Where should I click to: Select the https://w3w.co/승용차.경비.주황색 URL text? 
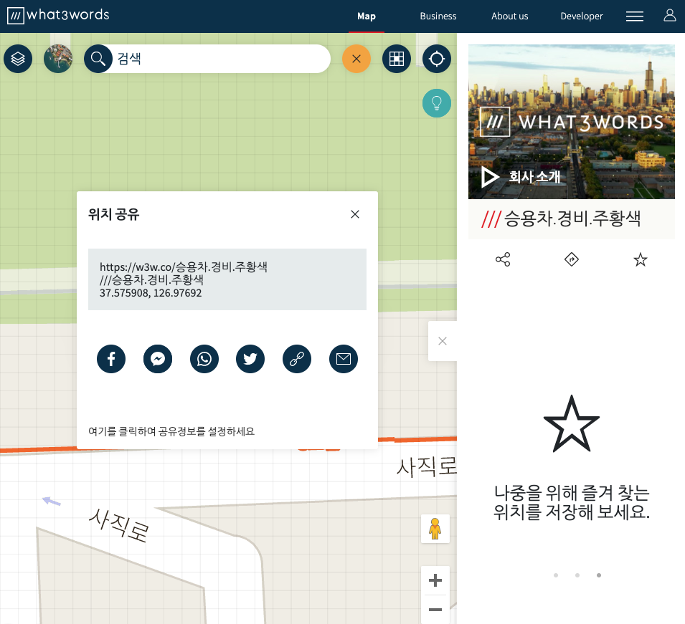184,267
